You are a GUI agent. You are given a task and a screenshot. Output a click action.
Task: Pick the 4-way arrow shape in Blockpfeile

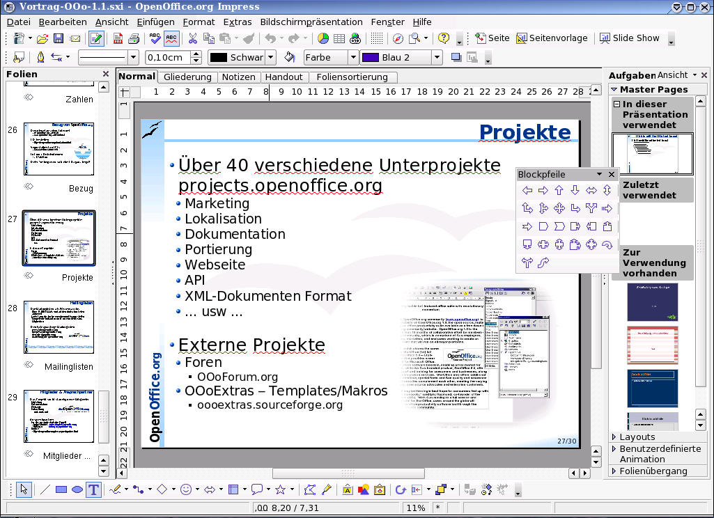(559, 208)
